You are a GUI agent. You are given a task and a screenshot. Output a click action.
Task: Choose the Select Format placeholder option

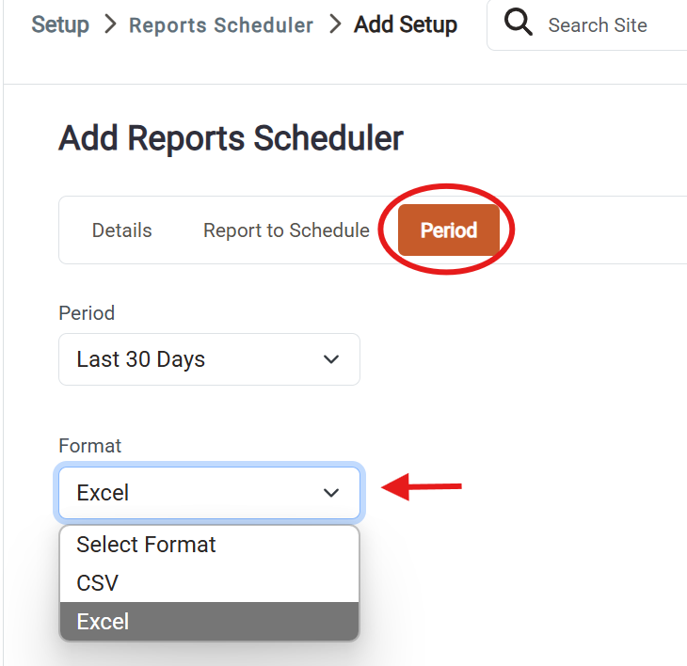tap(210, 545)
